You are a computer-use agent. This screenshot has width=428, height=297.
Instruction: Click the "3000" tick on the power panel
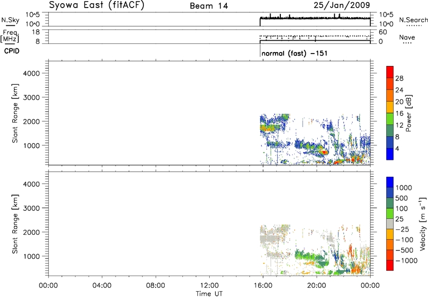click(32, 98)
